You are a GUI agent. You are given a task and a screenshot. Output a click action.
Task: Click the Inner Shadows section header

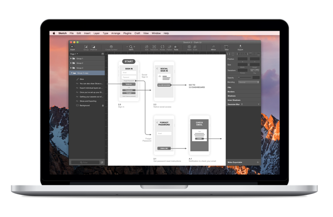tap(243, 100)
